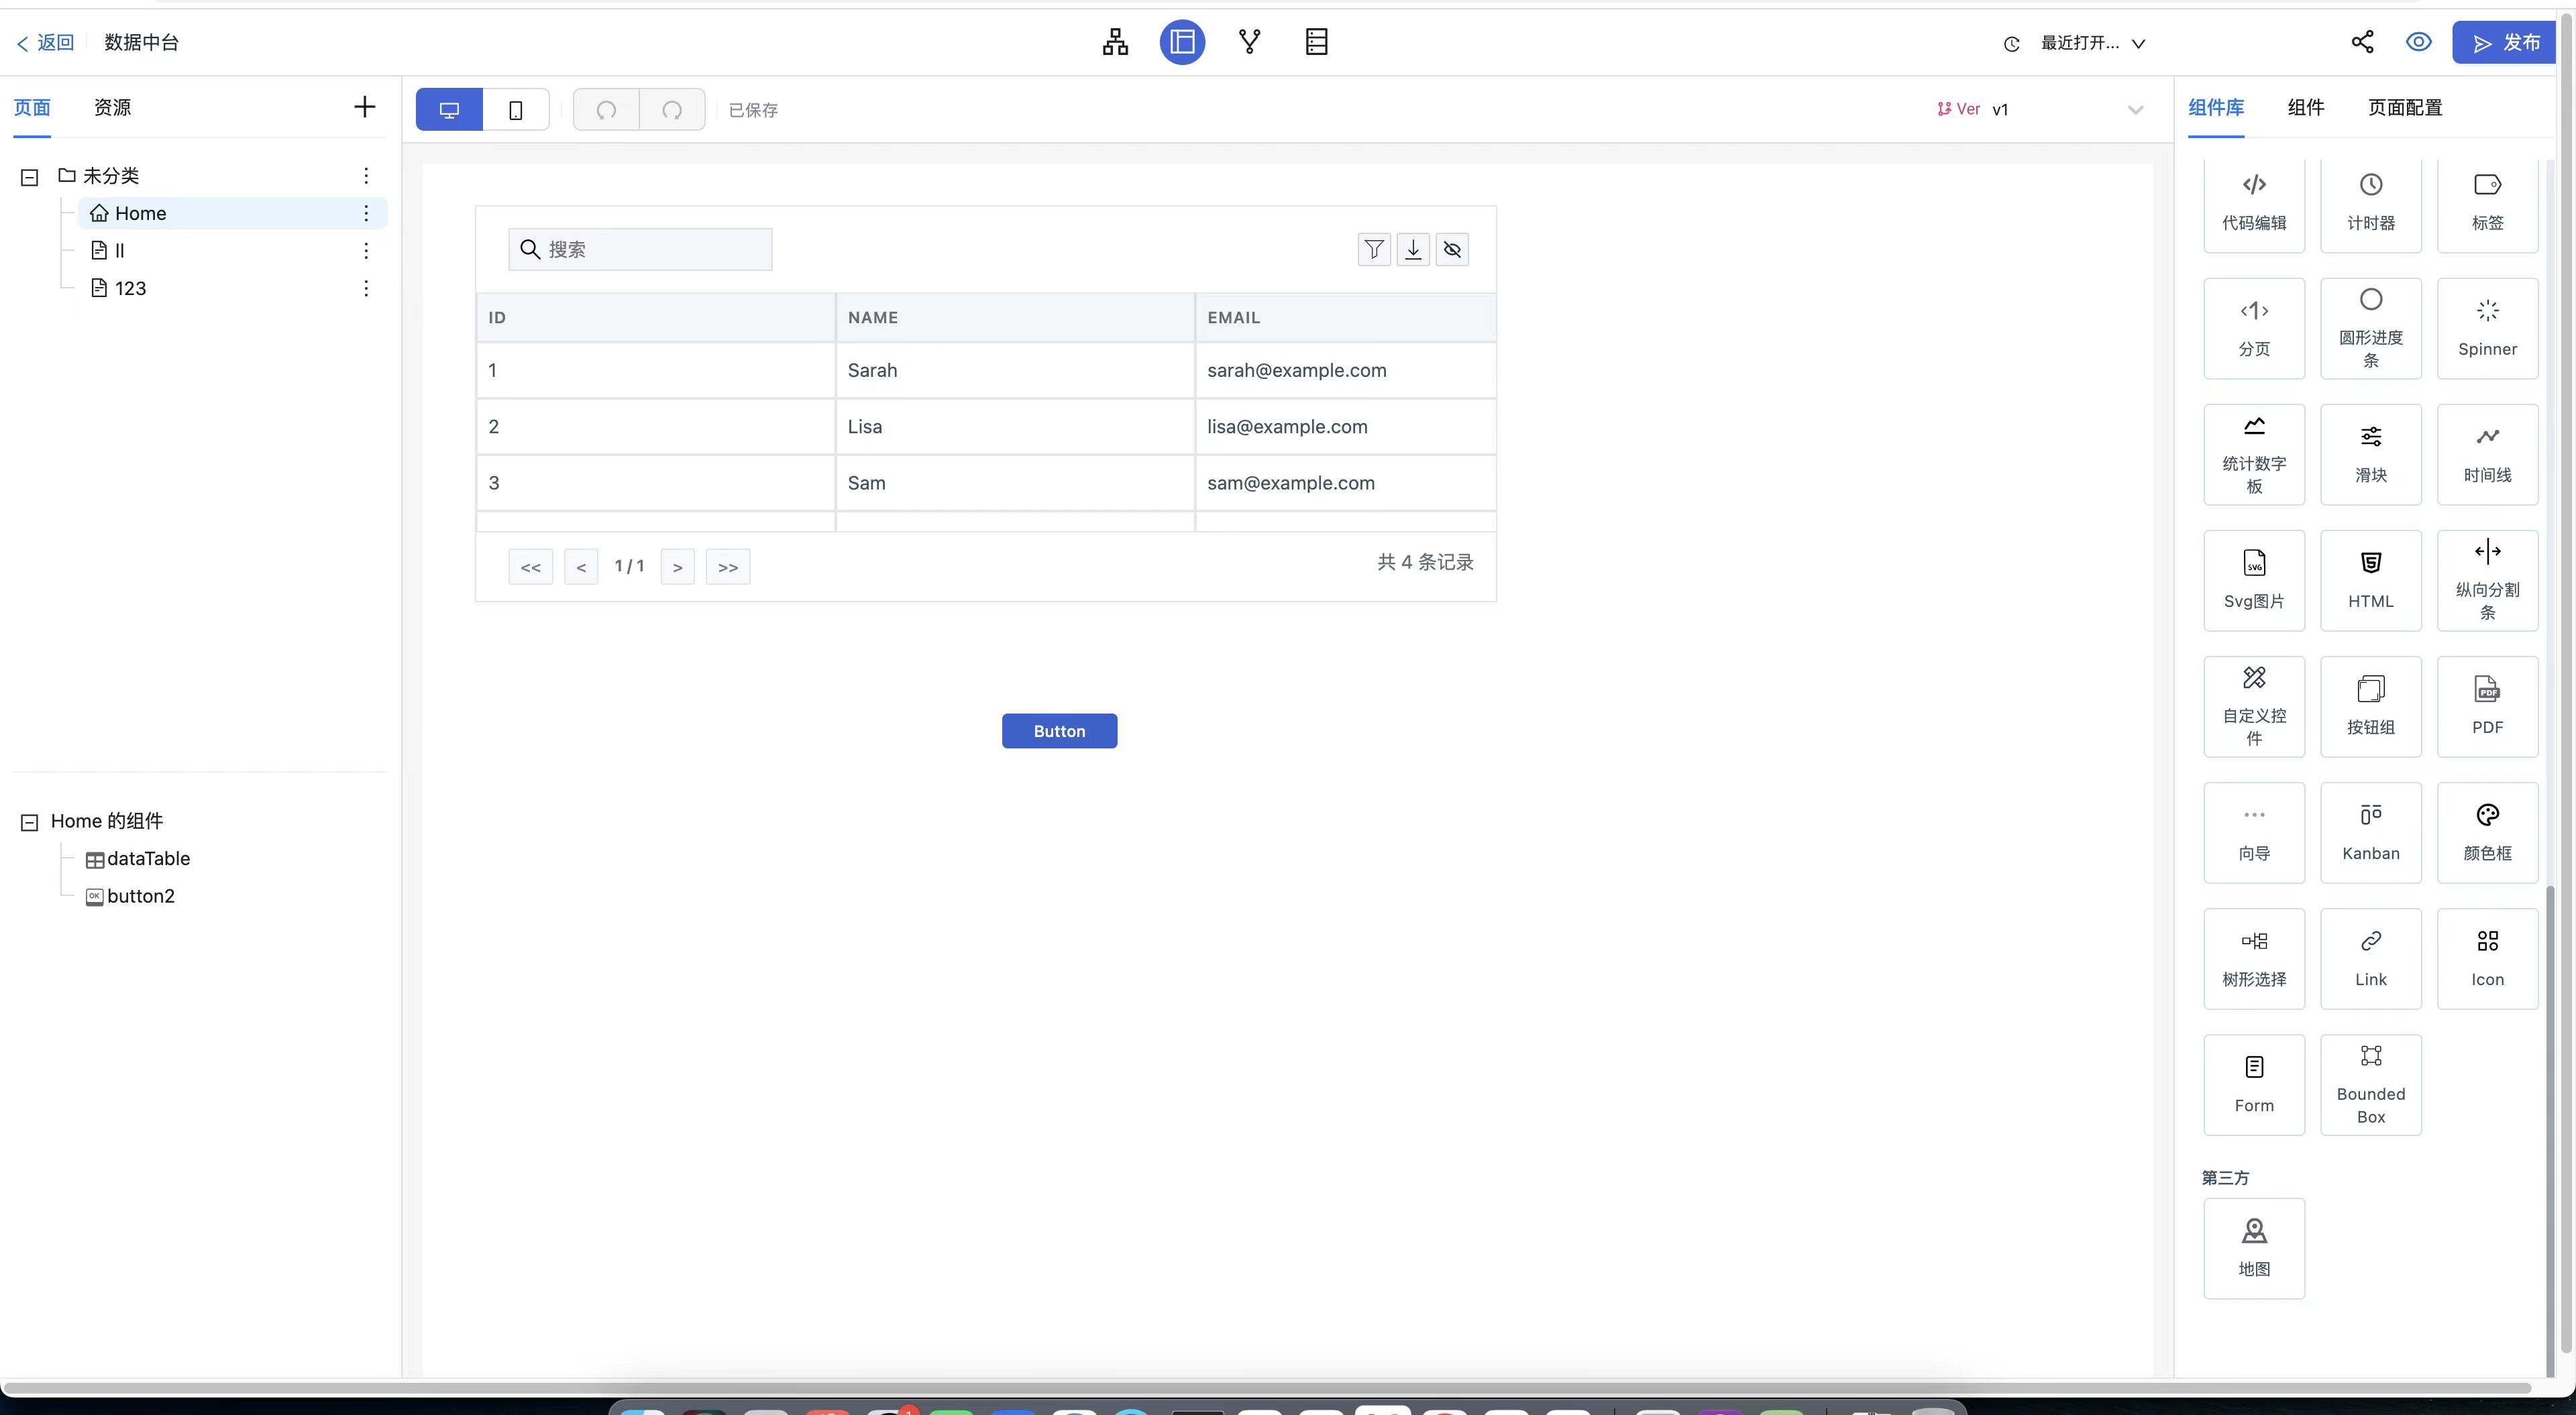
Task: Select the Home page in tree
Action: [x=232, y=213]
